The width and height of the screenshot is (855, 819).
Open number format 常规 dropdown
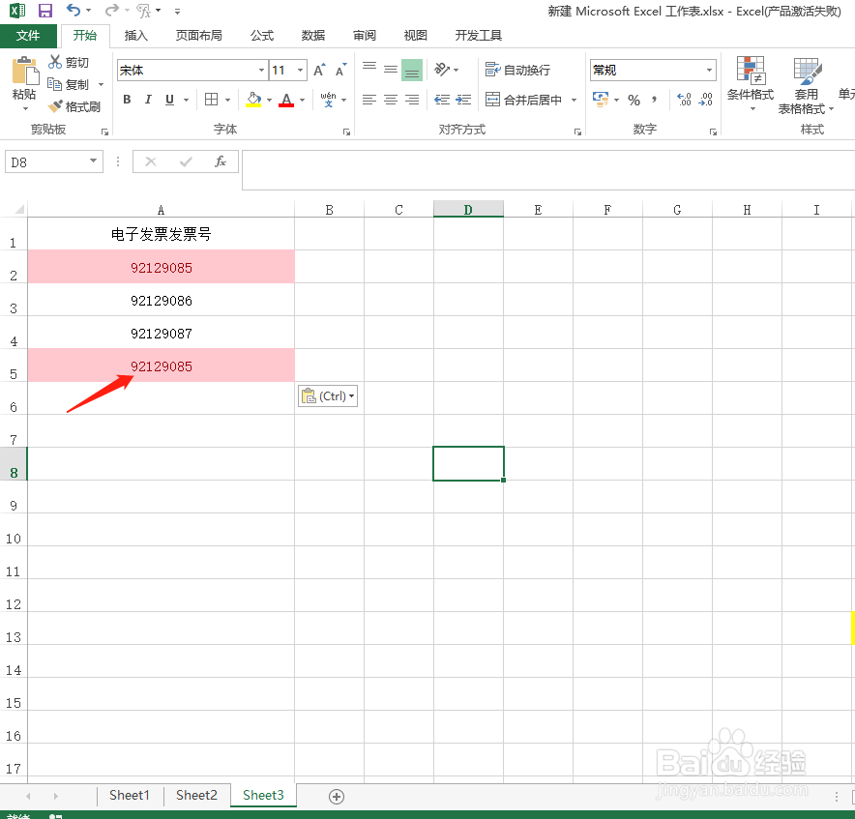(709, 70)
